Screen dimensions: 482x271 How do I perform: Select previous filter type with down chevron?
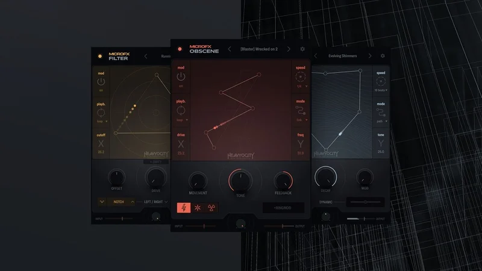pos(102,202)
